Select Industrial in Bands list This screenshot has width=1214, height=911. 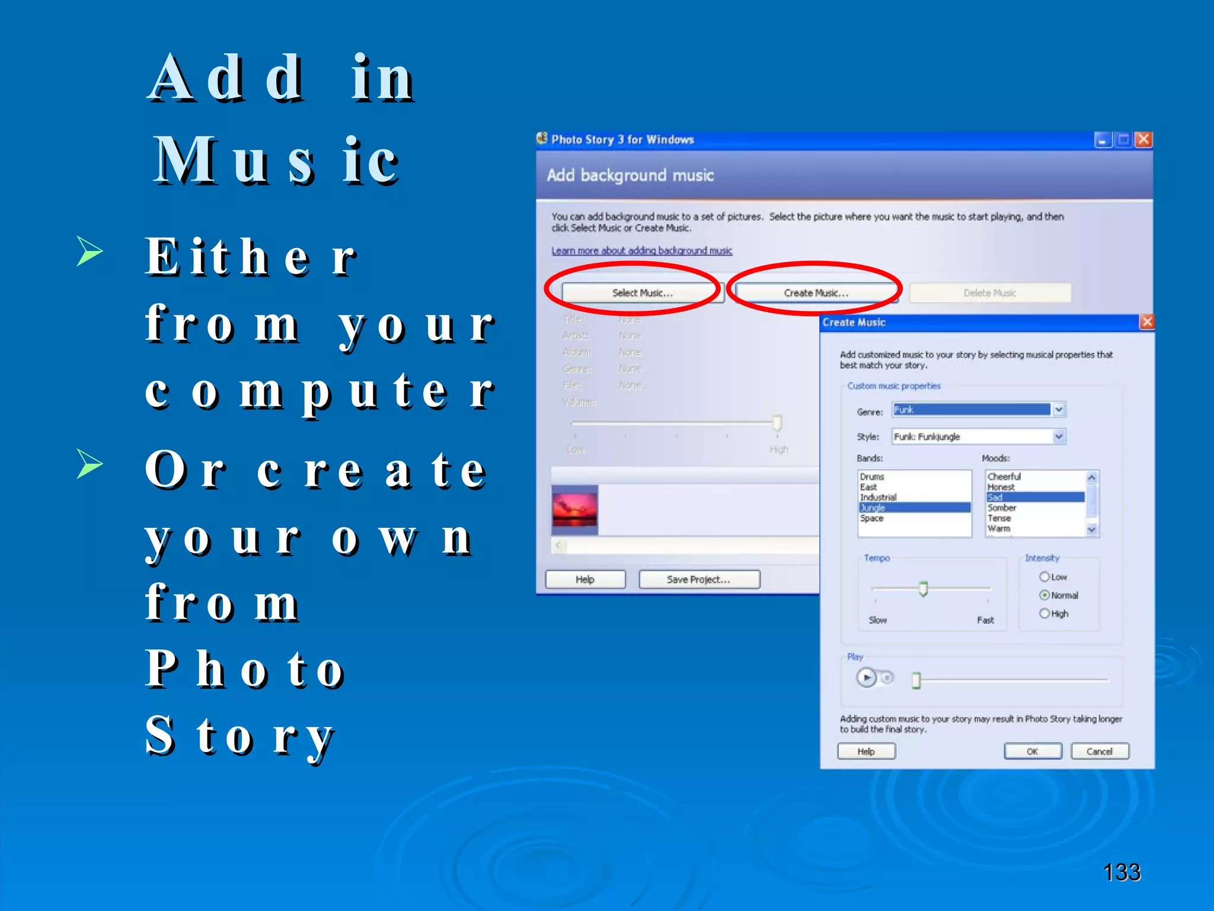(x=915, y=498)
